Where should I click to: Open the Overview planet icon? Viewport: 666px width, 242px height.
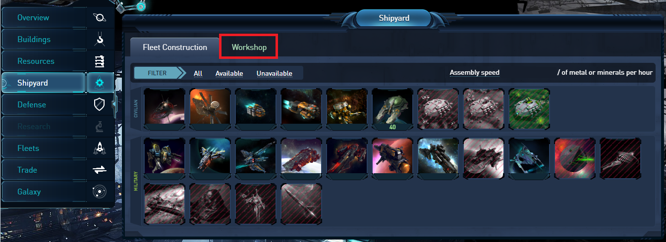[100, 18]
